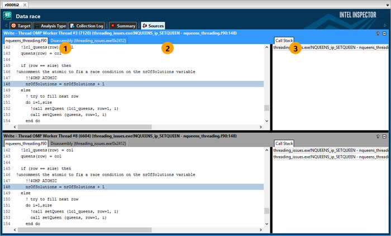Viewport: 391px width, 236px height.
Task: Close the r000ti2 result tab
Action: point(25,4)
